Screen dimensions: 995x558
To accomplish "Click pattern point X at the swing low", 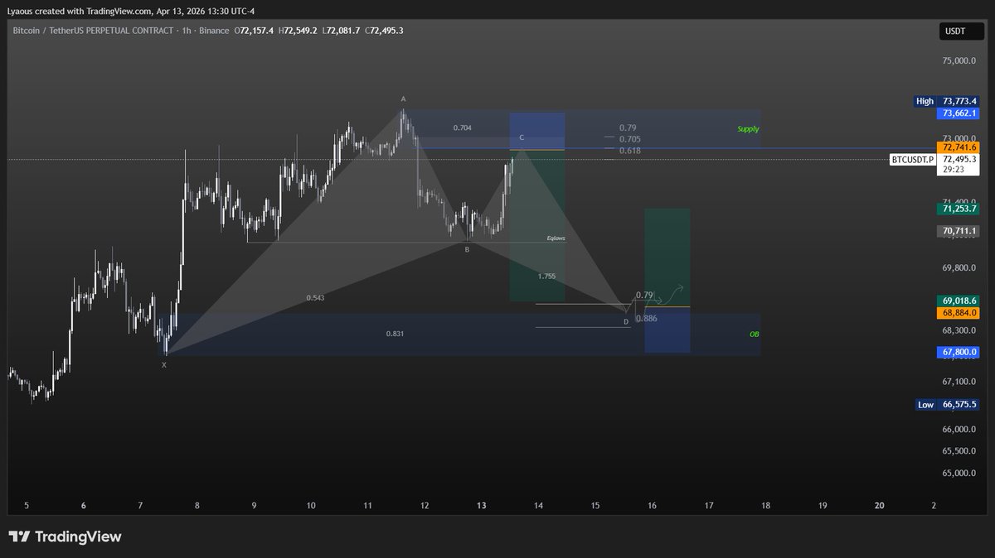I will pos(163,364).
